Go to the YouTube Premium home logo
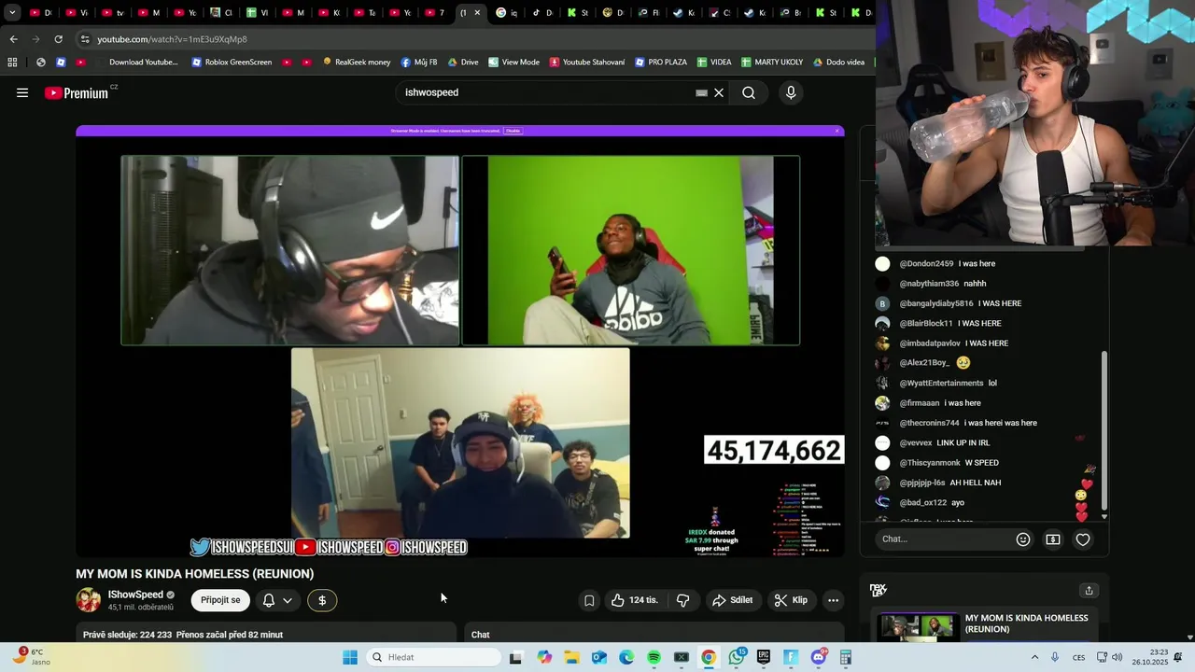This screenshot has height=672, width=1195. point(77,92)
